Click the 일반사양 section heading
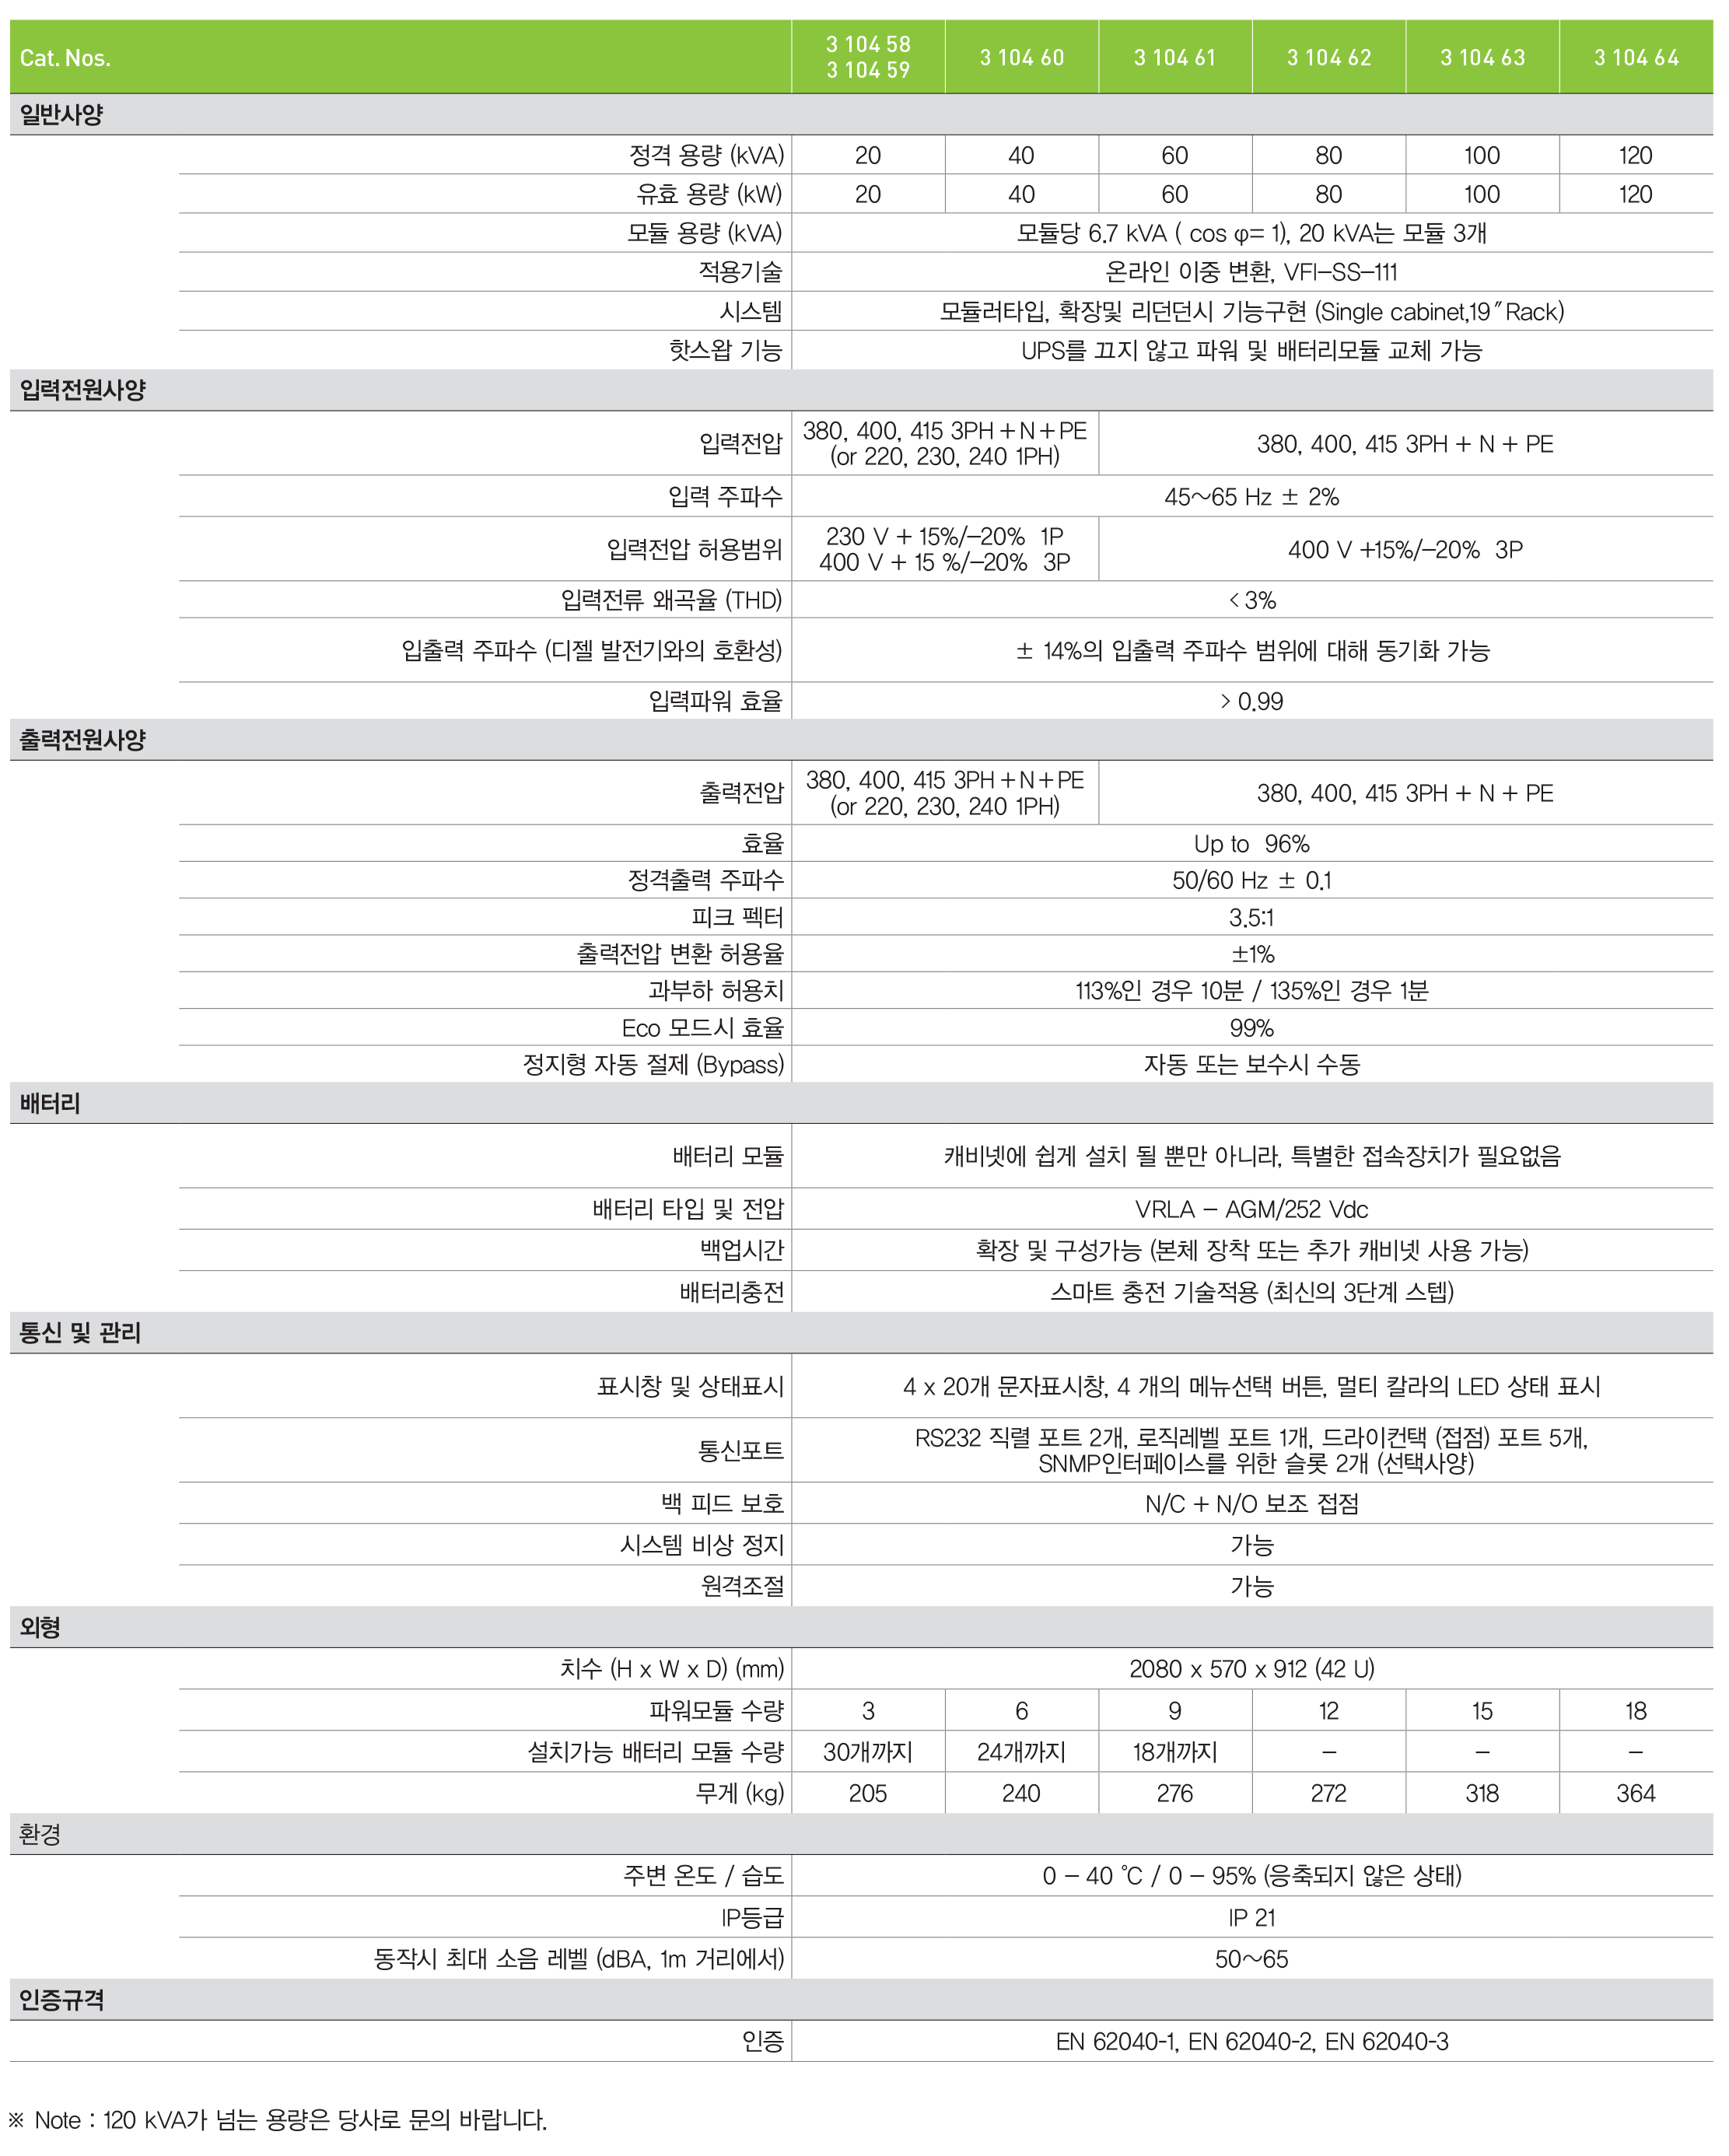Viewport: 1729px width, 2156px height. [62, 115]
